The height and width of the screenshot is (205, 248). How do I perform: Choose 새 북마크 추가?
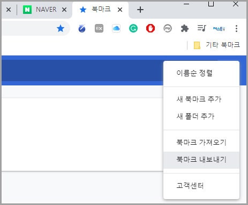(x=201, y=99)
